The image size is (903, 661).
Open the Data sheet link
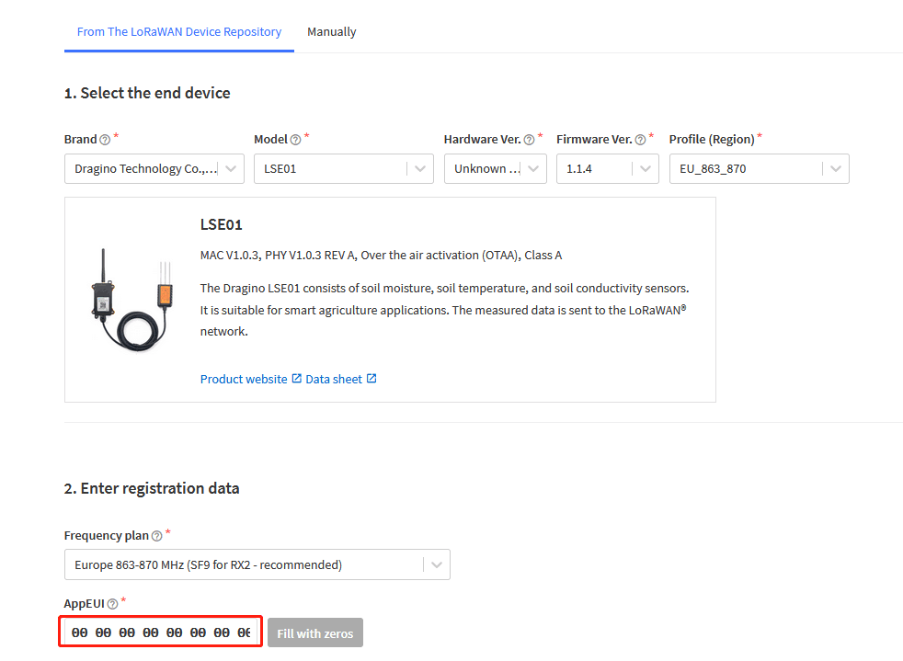(x=334, y=379)
